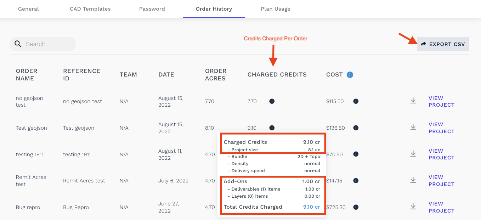Image resolution: width=481 pixels, height=220 pixels.
Task: Open charged credits info for no geojson test
Action: point(272,101)
